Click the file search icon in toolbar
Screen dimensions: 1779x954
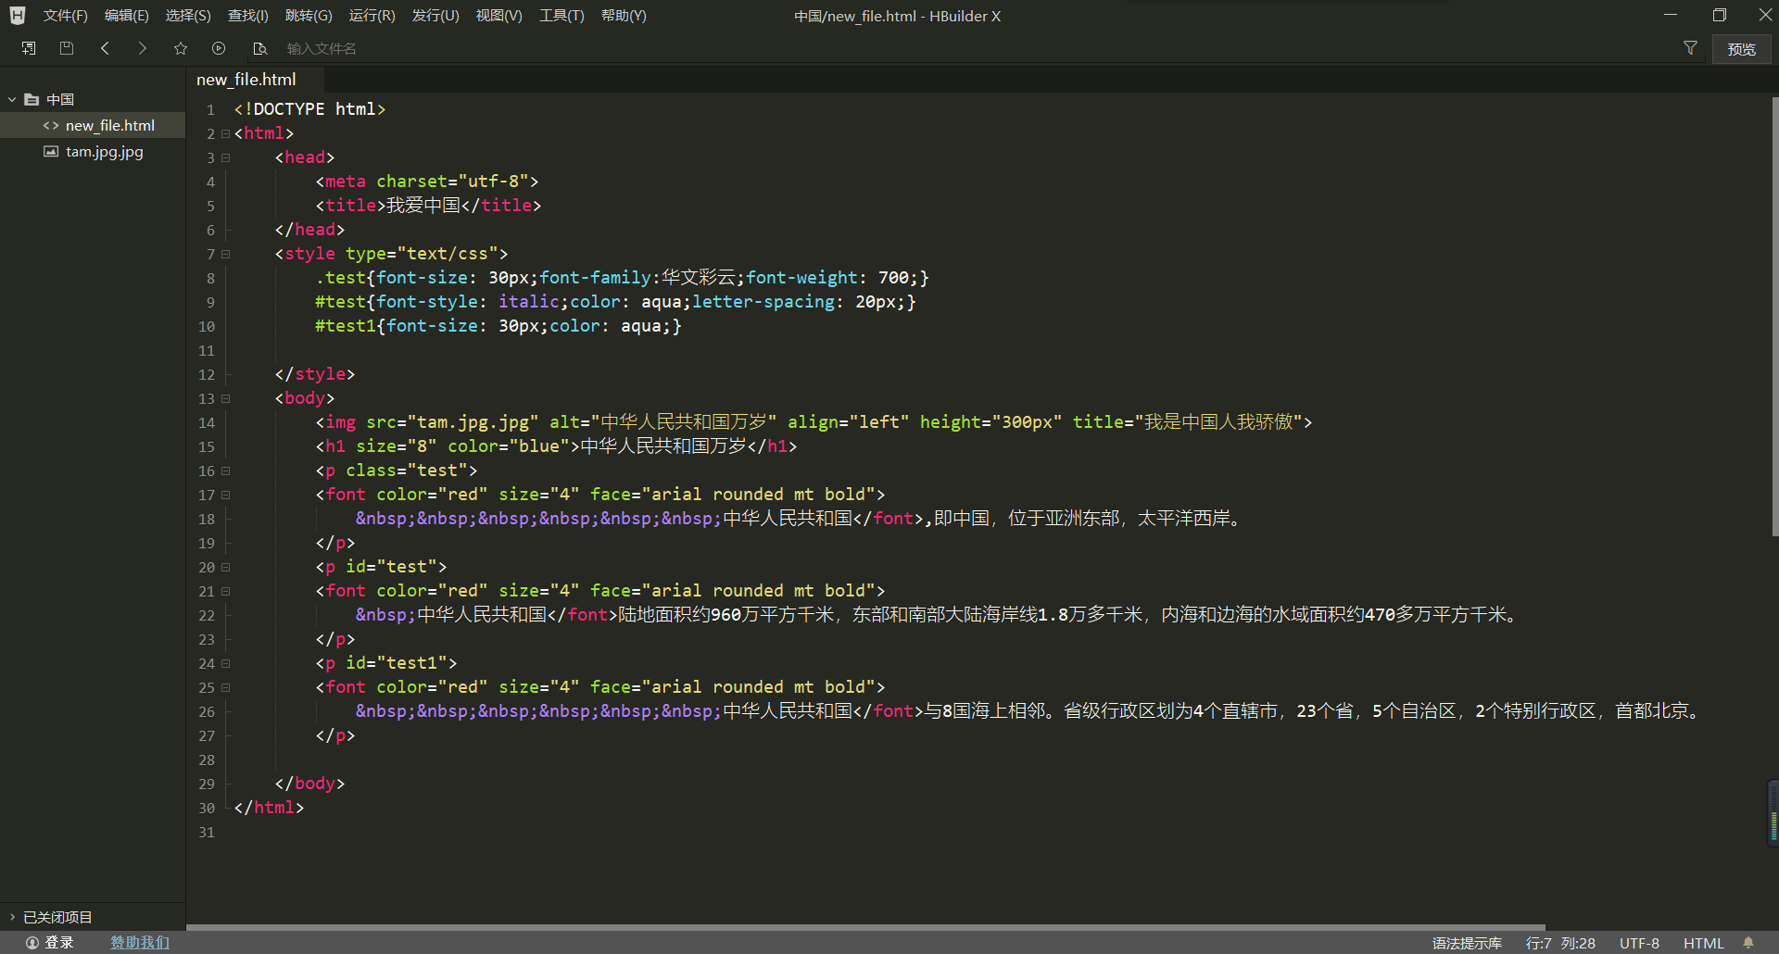tap(260, 48)
